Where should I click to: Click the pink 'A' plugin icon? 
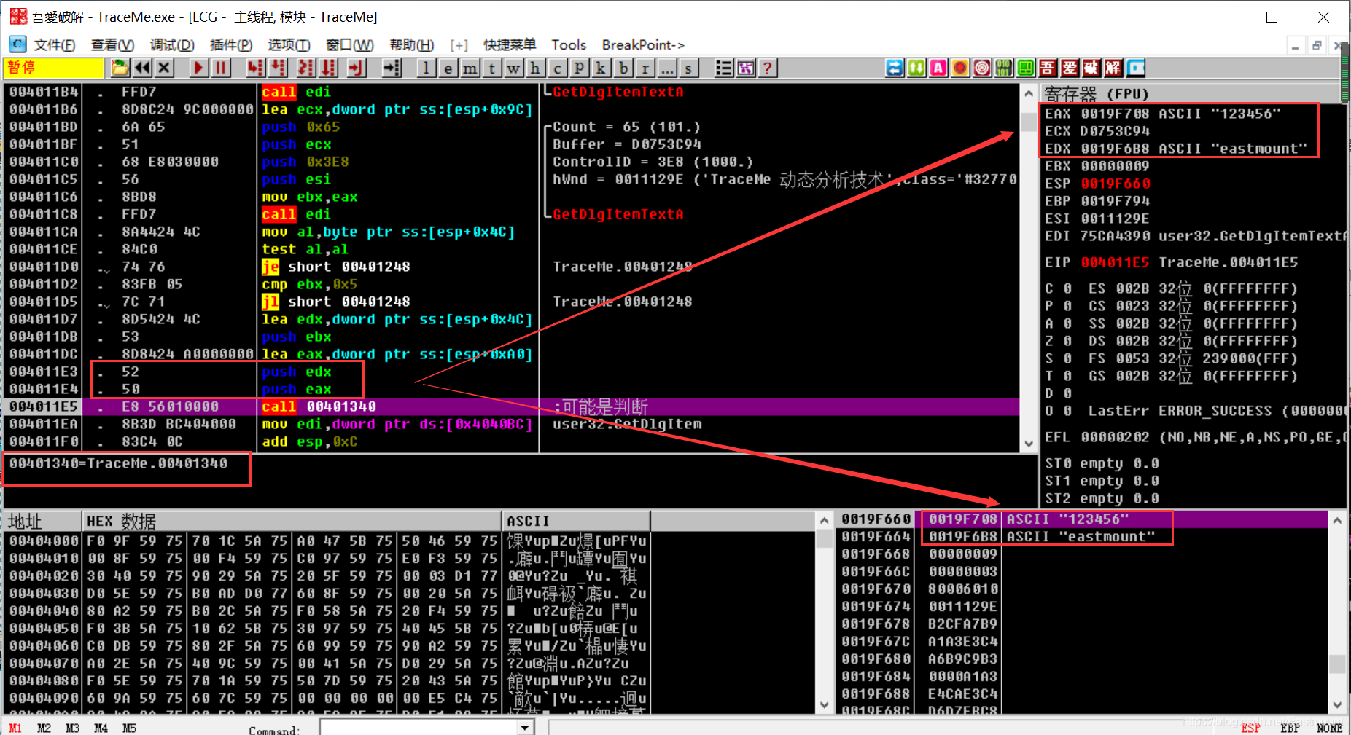[938, 68]
